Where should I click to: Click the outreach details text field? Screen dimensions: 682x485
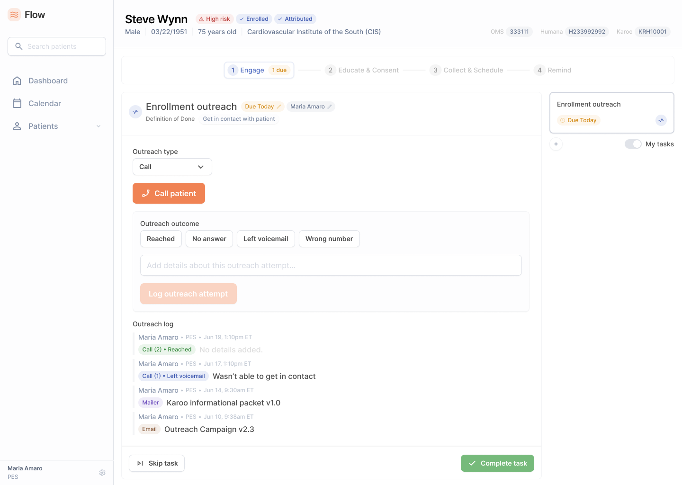point(331,265)
